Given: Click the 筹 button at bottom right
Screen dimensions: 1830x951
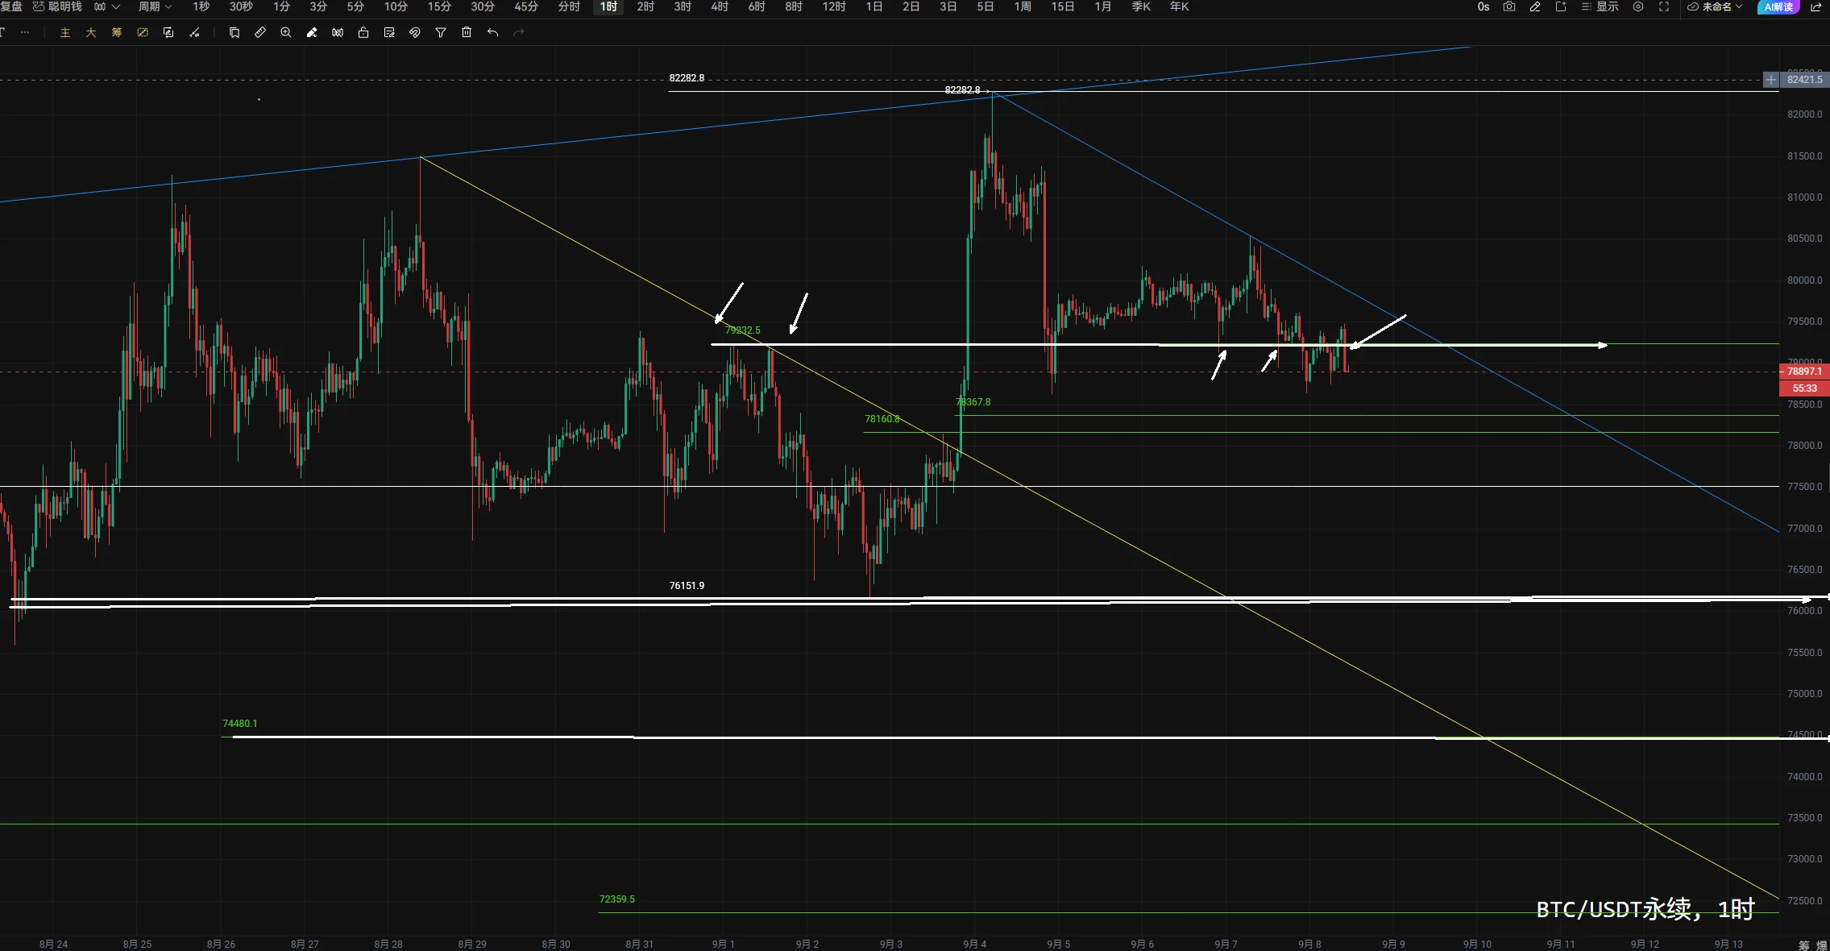Looking at the screenshot, I should pyautogui.click(x=1803, y=945).
